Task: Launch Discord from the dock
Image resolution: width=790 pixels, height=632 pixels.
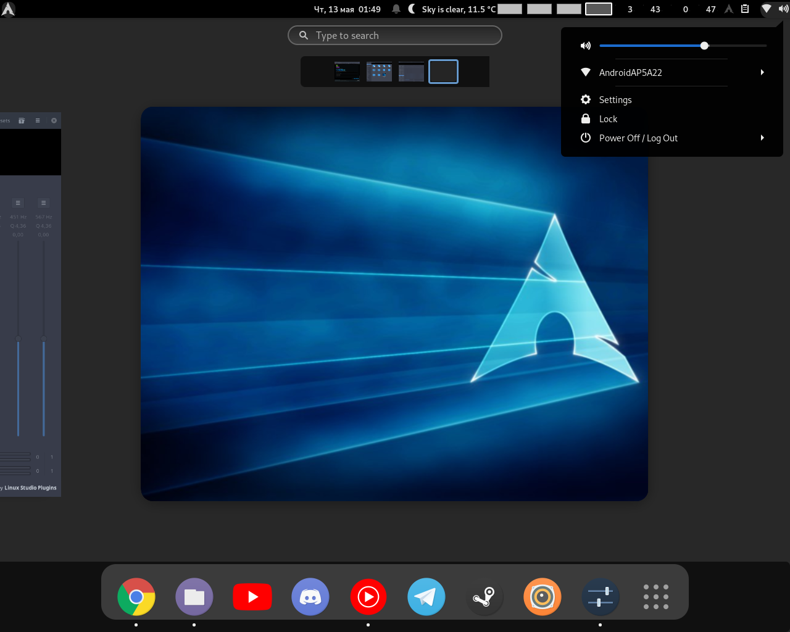Action: 310,597
